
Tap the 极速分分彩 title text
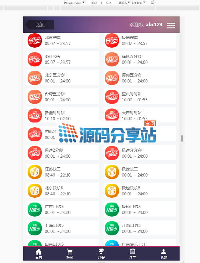pyautogui.click(x=132, y=151)
